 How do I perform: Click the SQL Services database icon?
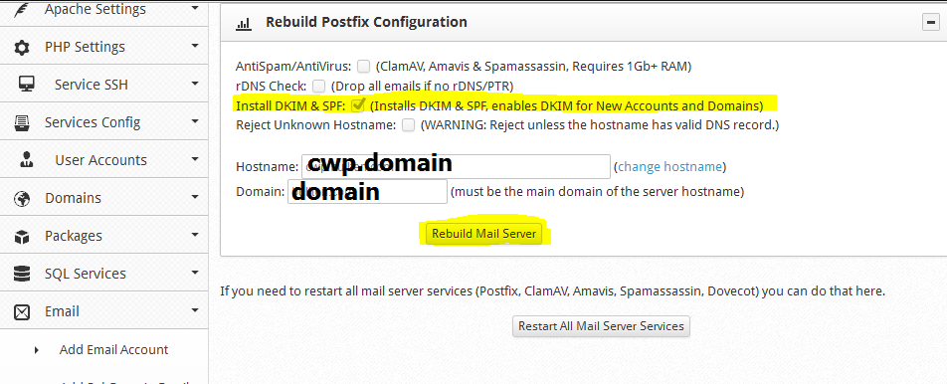click(x=22, y=275)
